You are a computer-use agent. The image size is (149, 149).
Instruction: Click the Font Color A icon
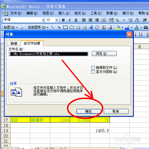point(137,27)
